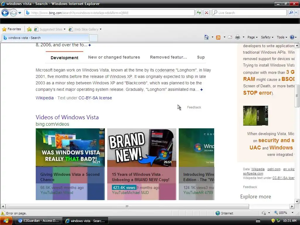Open the bing.com/videos link
Screen dimensions: 300x225
(x=52, y=124)
